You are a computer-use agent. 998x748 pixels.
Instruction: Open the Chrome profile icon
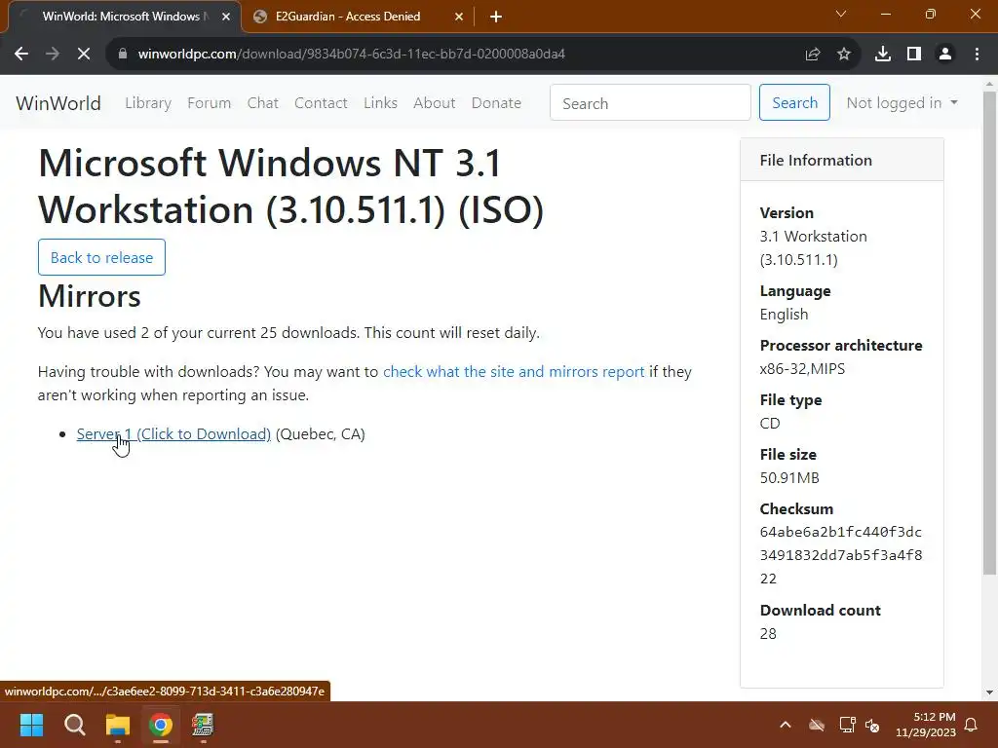[945, 55]
